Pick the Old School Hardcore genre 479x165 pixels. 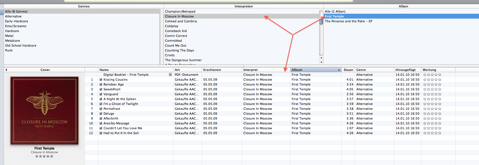pyautogui.click(x=82, y=45)
